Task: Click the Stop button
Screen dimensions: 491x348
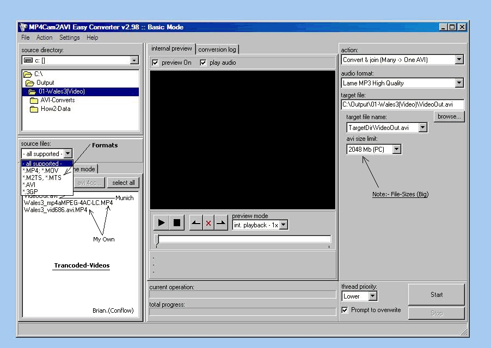Action: point(437,313)
